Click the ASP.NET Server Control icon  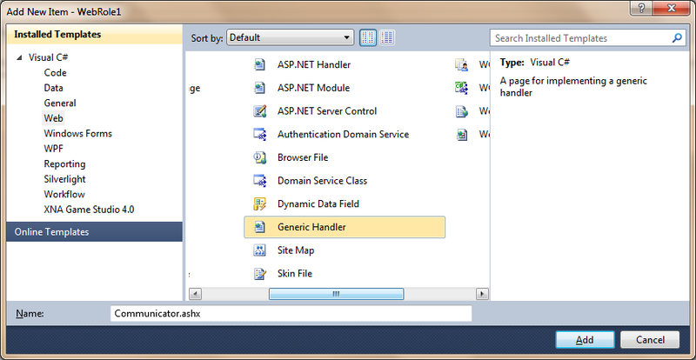coord(259,111)
